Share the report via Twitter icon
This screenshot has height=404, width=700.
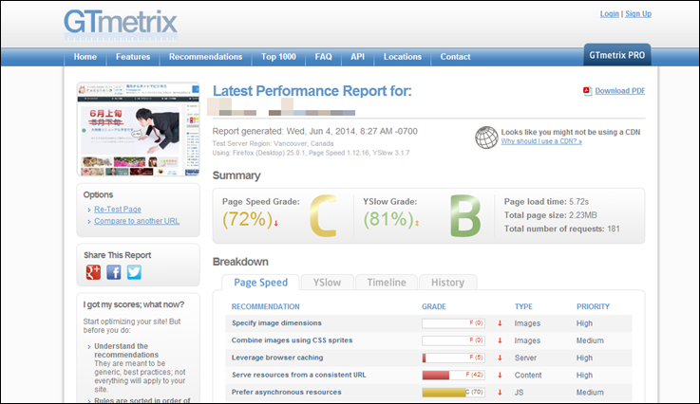(x=134, y=272)
